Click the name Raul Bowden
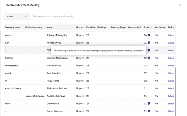This screenshot has width=187, height=116. 54,73
